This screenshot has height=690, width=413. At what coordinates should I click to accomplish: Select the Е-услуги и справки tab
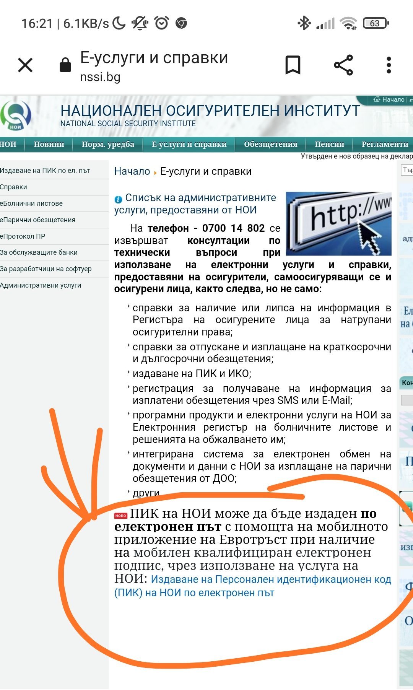[189, 144]
